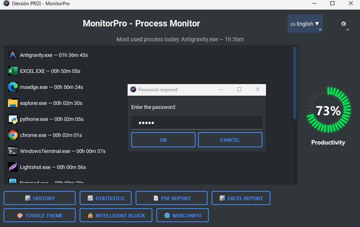Click the MonitorPro logo in title bar
Viewport: 360px width, 227px height.
(6, 4)
